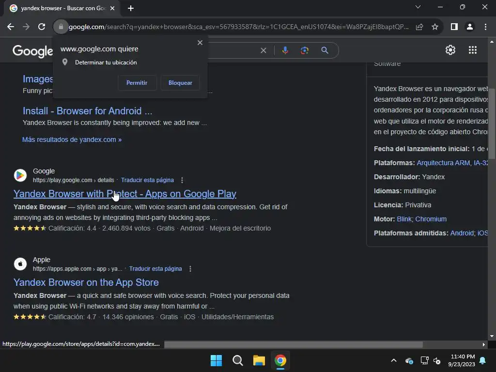Show hidden system tray icons
The image size is (496, 372).
pyautogui.click(x=394, y=360)
